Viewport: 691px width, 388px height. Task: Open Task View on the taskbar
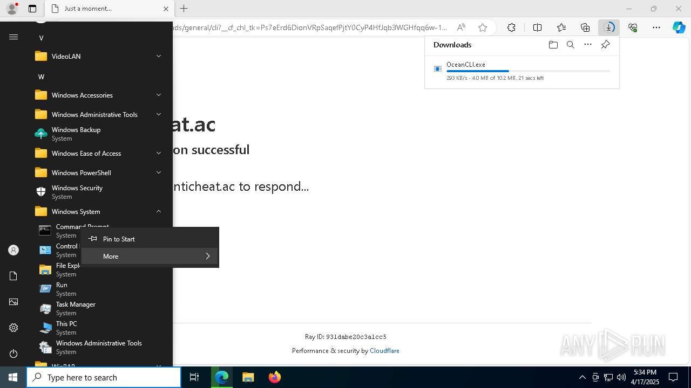(194, 377)
